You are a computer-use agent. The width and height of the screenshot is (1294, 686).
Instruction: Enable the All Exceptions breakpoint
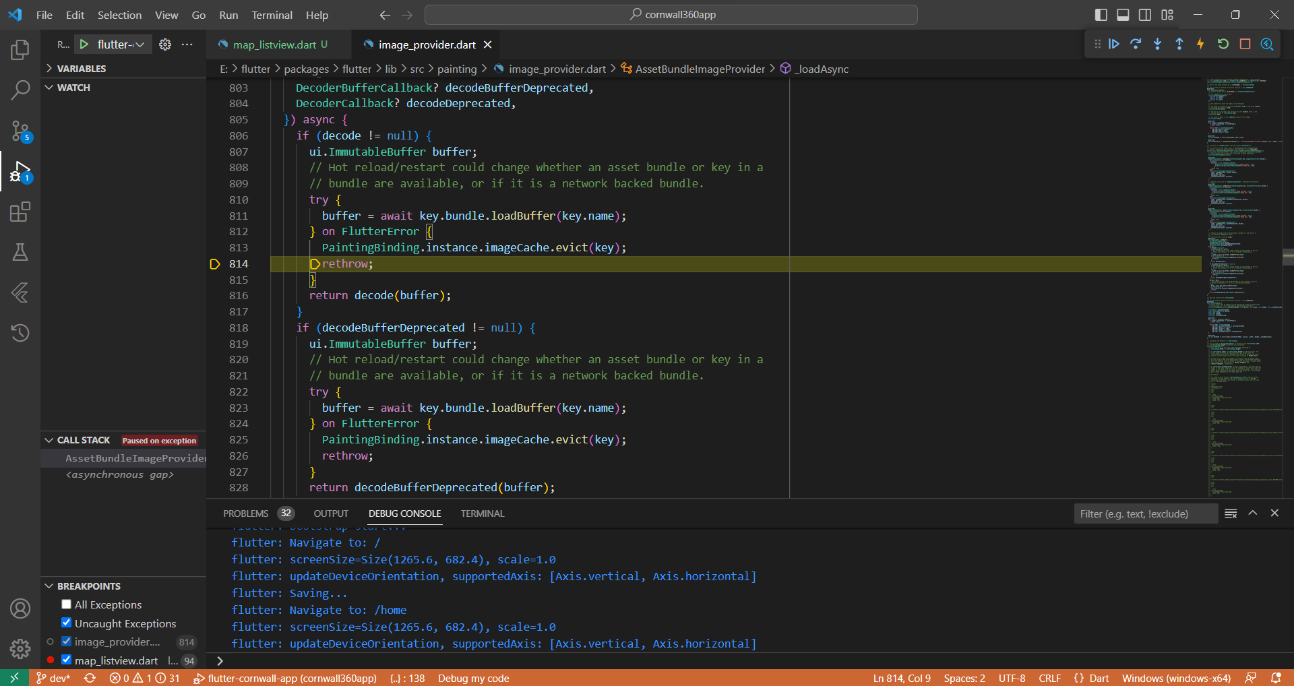point(66,604)
